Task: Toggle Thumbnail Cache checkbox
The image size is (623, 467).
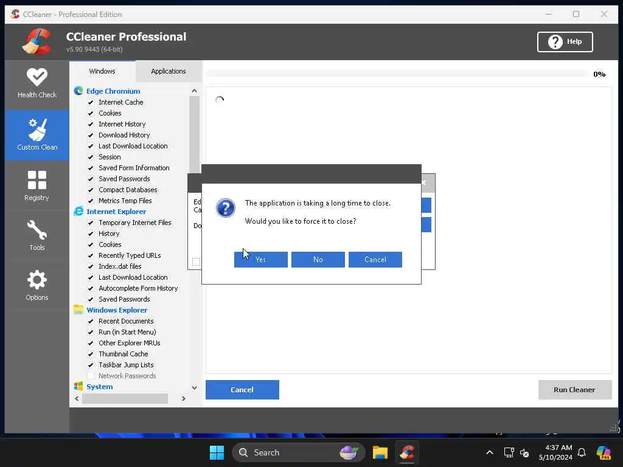Action: 91,354
